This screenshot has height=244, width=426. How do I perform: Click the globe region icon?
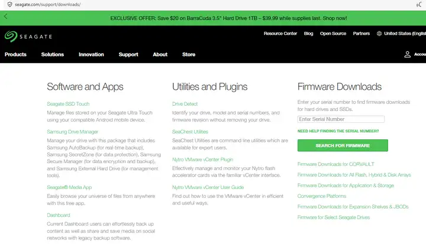point(379,34)
